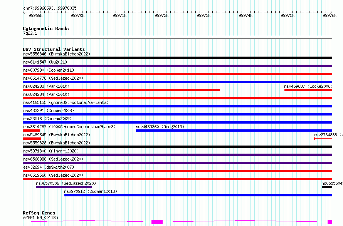The height and width of the screenshot is (226, 343).
Task: Select the nsv6568988 (Sedlazeck2020) label
Action: coord(53,159)
